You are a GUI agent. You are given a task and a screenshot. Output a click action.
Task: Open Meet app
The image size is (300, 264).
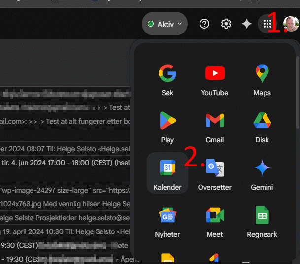point(215,222)
